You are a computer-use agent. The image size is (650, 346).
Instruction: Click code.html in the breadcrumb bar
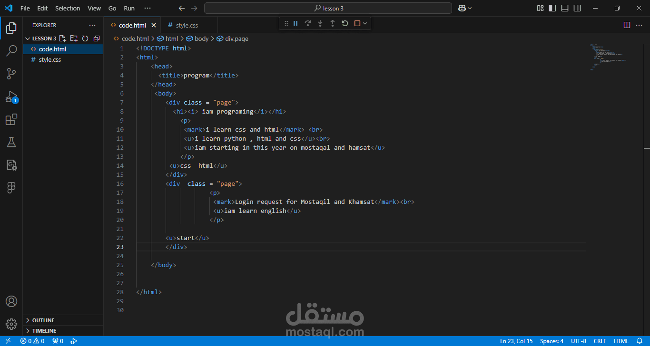click(131, 38)
